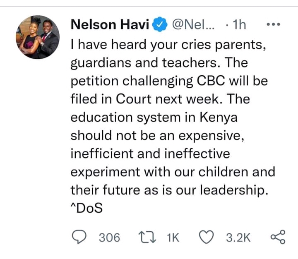Screen dimensions: 298x259
Task: Click the reply speech bubble icon
Action: pos(79,237)
